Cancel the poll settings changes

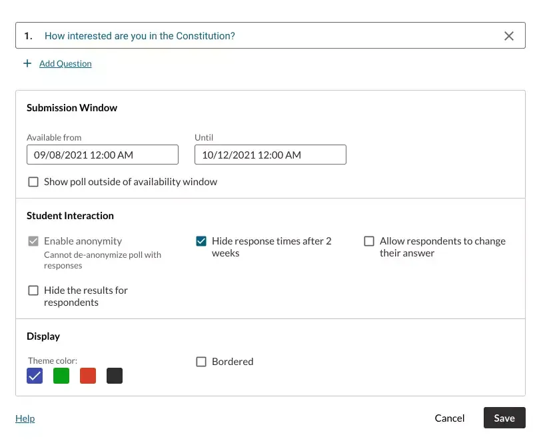450,418
